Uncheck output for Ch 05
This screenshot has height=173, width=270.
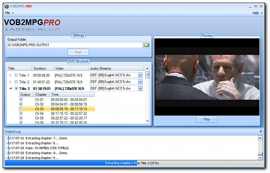[21, 118]
